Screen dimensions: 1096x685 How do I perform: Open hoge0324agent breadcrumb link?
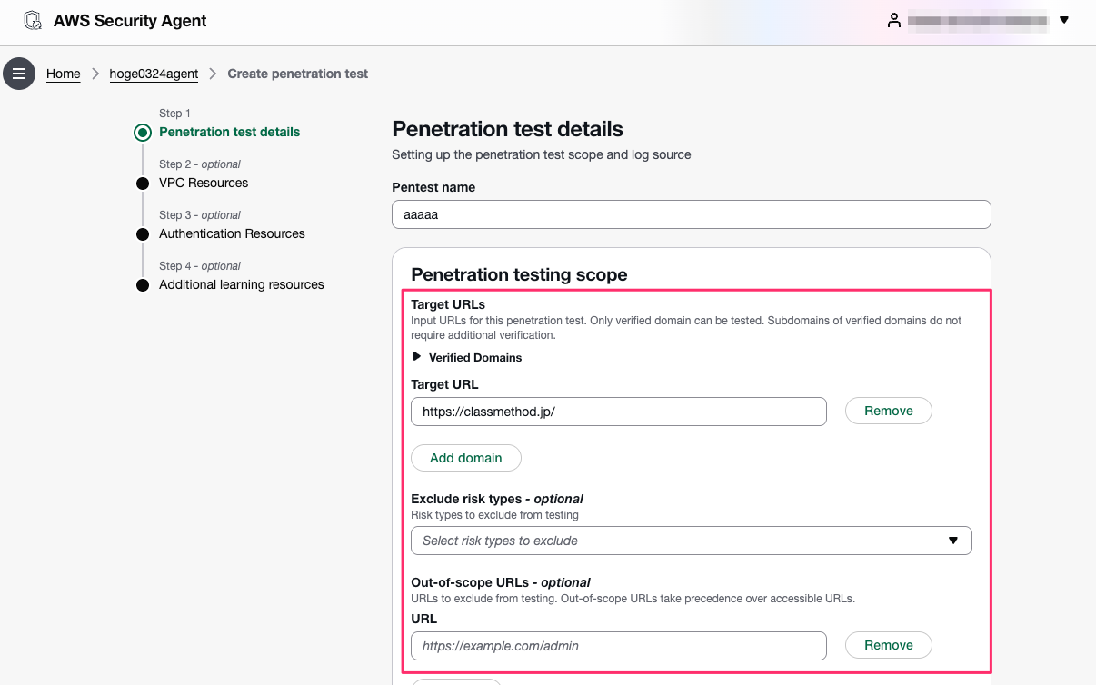(154, 74)
